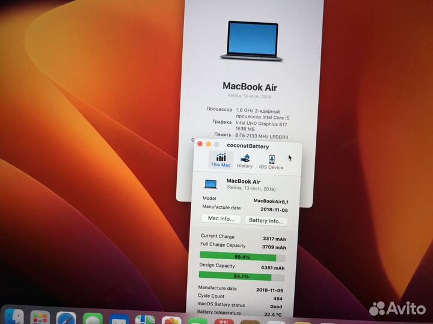433x324 pixels.
Task: Click the Battery Info... button
Action: [266, 221]
